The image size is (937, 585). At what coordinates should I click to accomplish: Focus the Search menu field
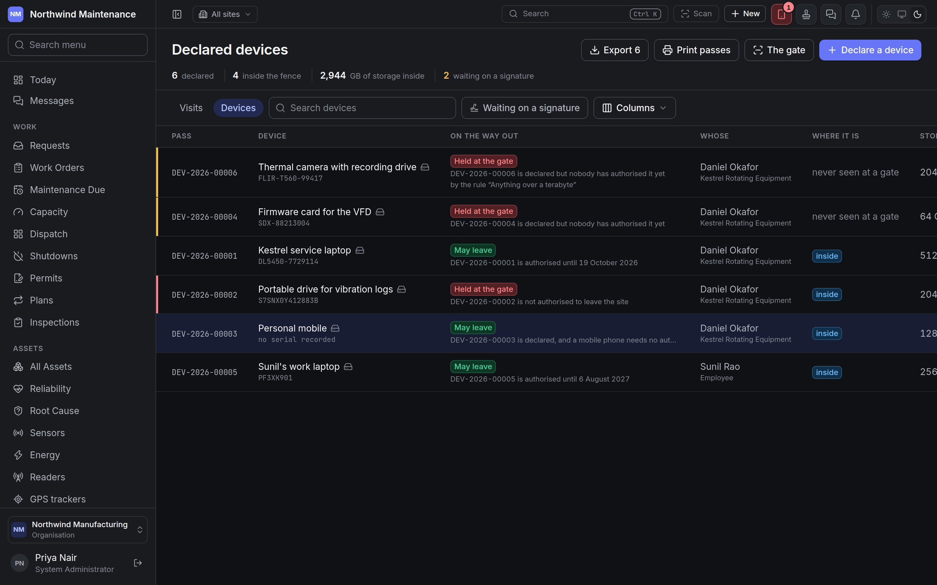(77, 45)
